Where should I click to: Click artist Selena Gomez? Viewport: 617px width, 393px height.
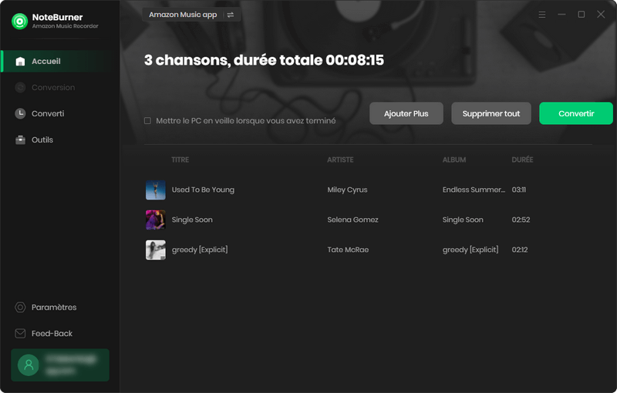(353, 220)
